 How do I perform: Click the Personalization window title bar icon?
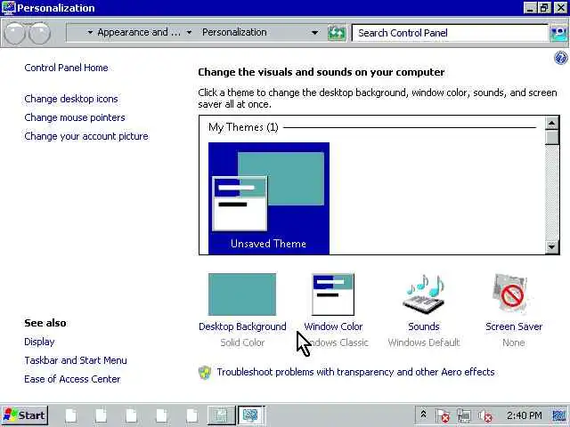click(8, 8)
